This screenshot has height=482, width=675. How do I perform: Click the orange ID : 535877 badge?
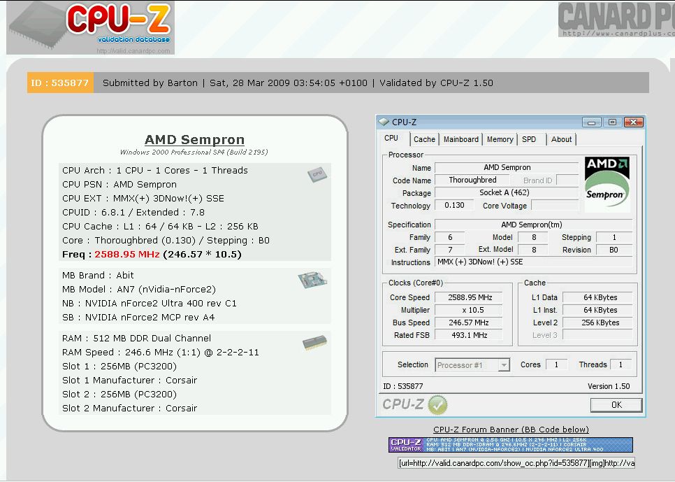click(60, 83)
